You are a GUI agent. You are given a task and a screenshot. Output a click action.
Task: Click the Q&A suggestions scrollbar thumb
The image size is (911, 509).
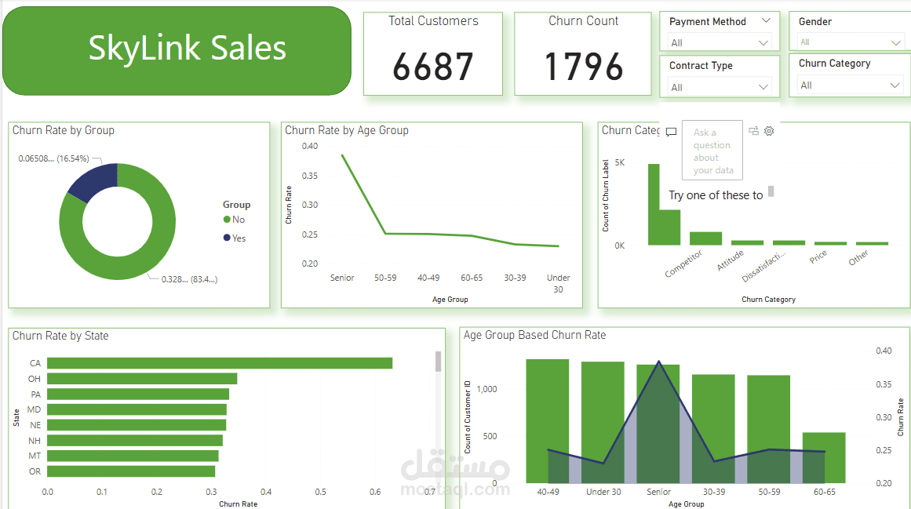pyautogui.click(x=771, y=191)
